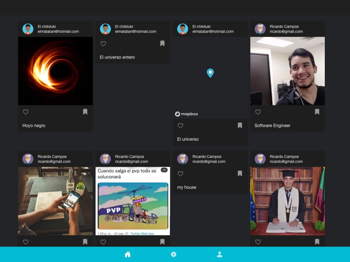Viewport: 350px width, 262px height.
Task: Like the my house post
Action: pyautogui.click(x=180, y=174)
